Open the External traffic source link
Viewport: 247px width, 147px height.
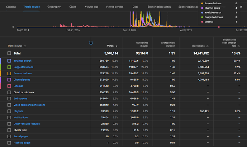(x=18, y=86)
